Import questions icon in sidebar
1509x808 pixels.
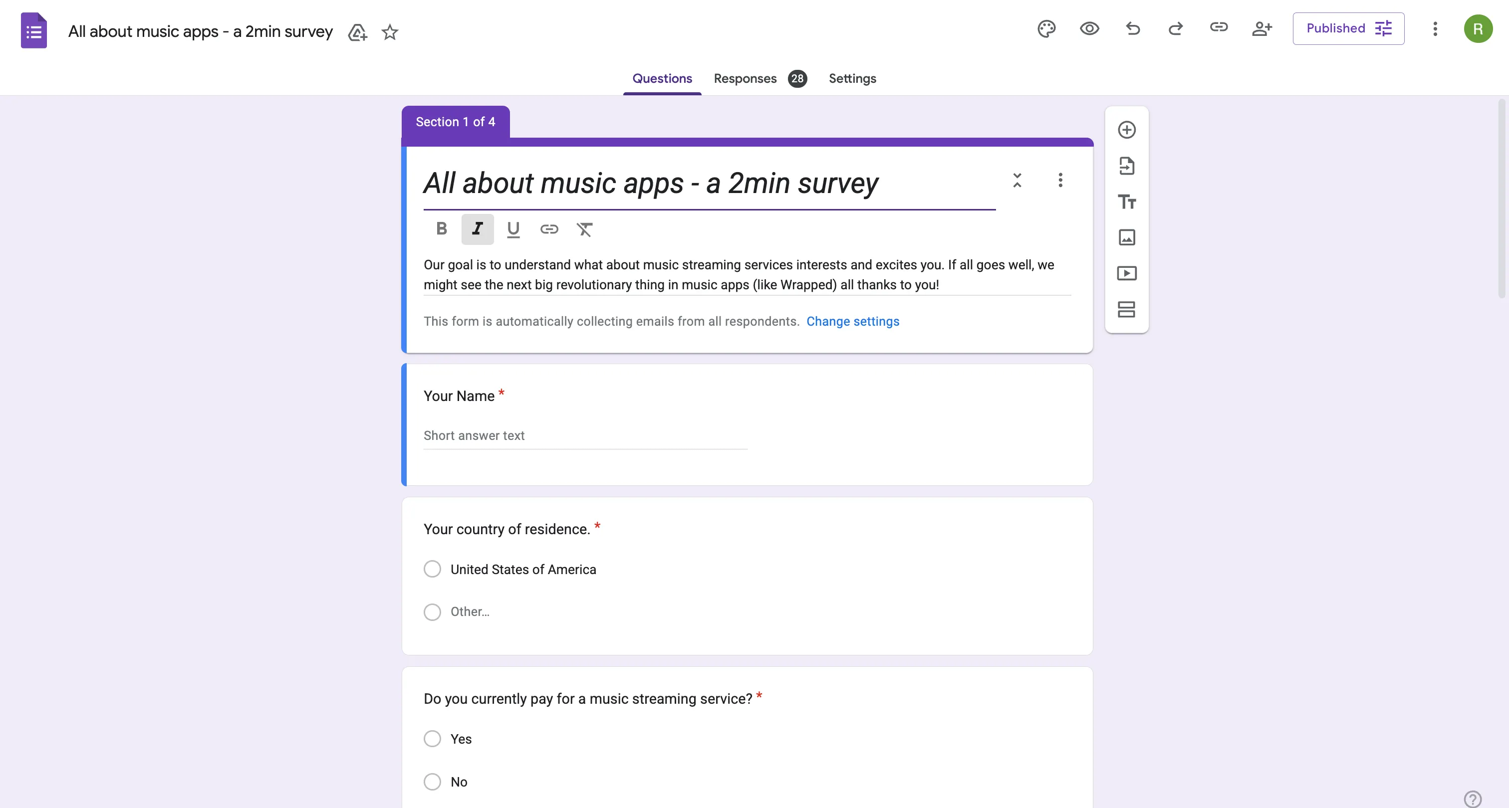point(1126,166)
